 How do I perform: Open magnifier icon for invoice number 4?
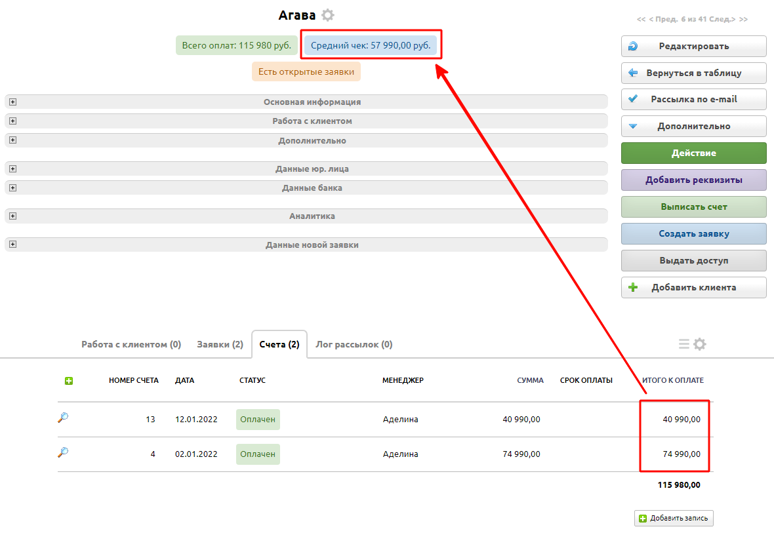63,452
